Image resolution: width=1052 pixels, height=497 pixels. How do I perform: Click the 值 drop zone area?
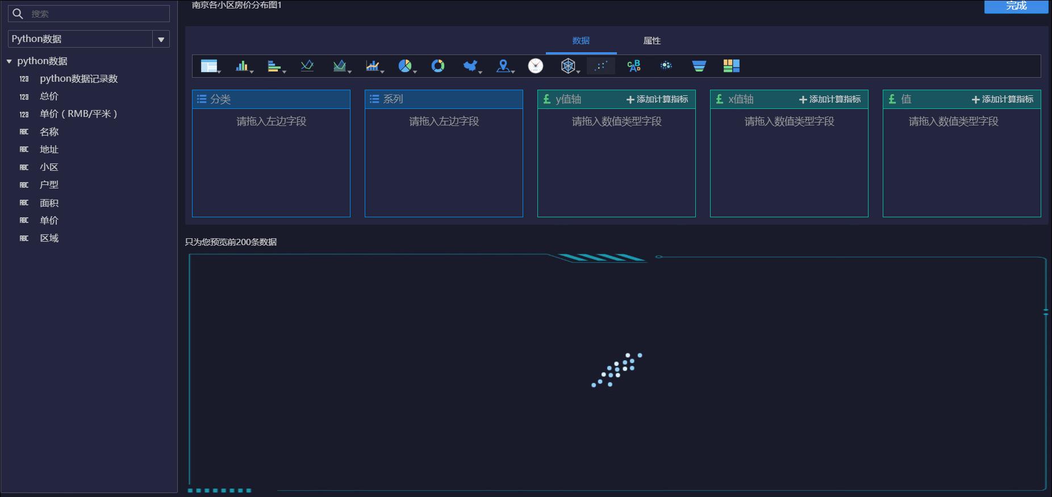click(x=962, y=162)
